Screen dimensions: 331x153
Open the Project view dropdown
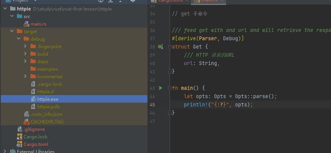tap(35, 1)
